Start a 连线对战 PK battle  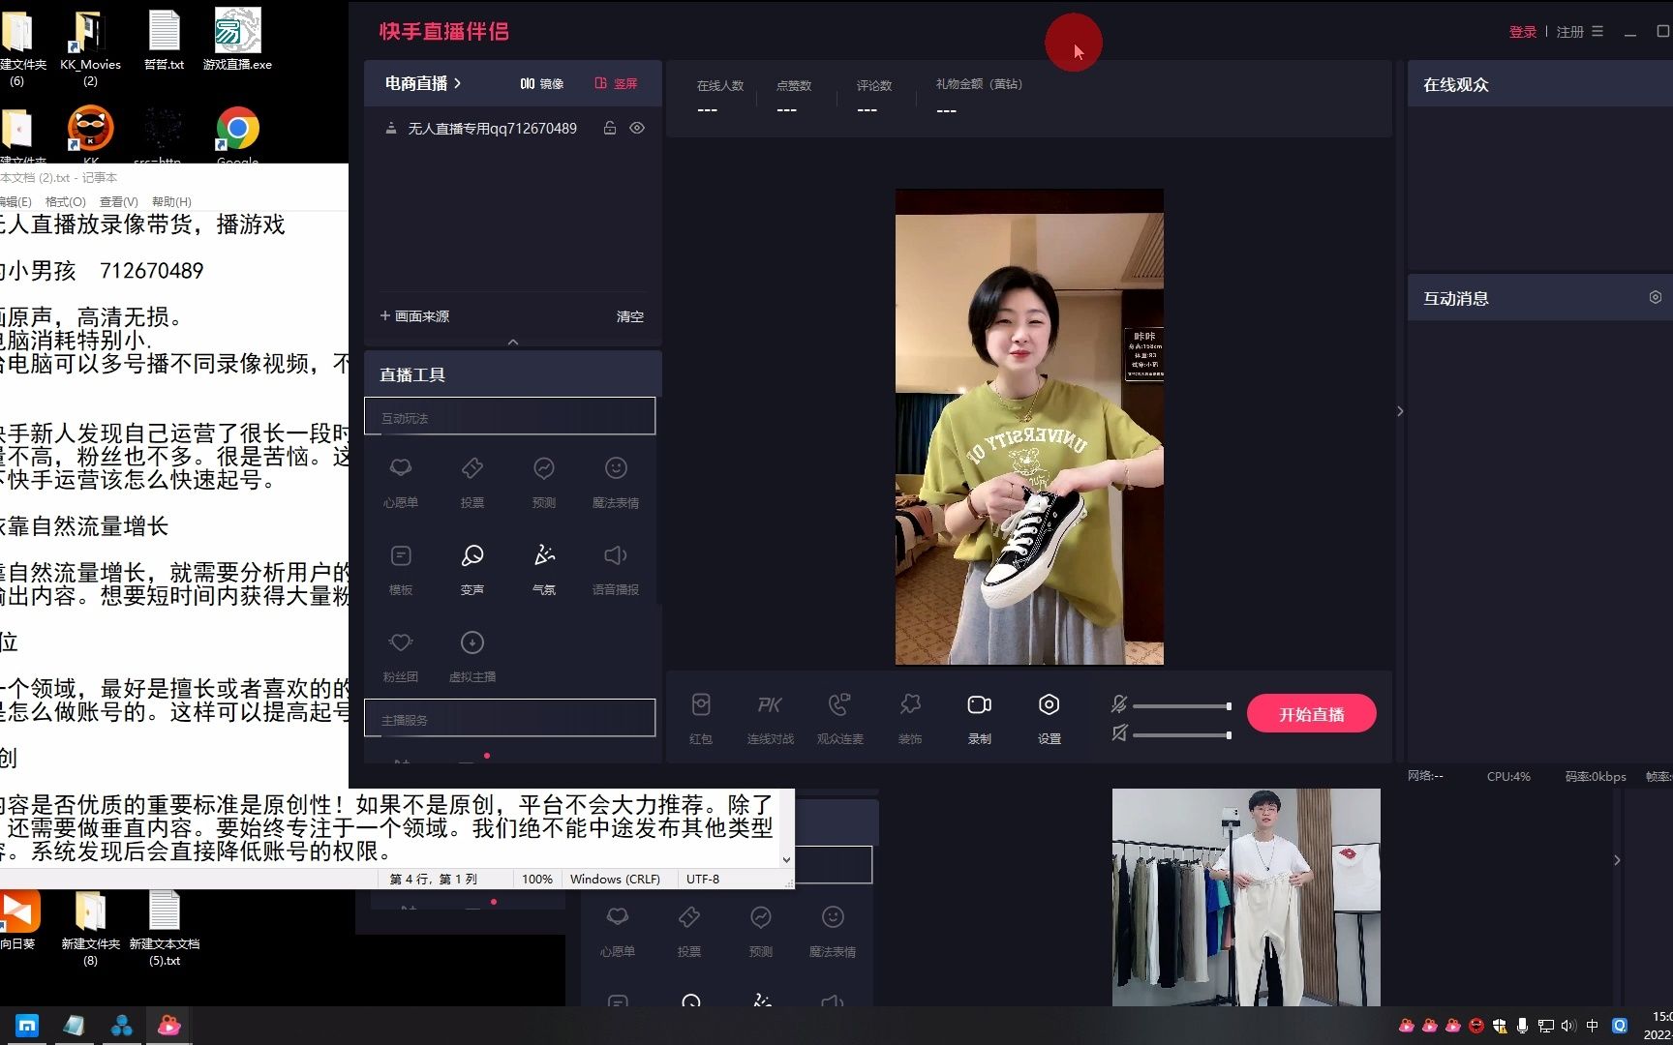[771, 717]
